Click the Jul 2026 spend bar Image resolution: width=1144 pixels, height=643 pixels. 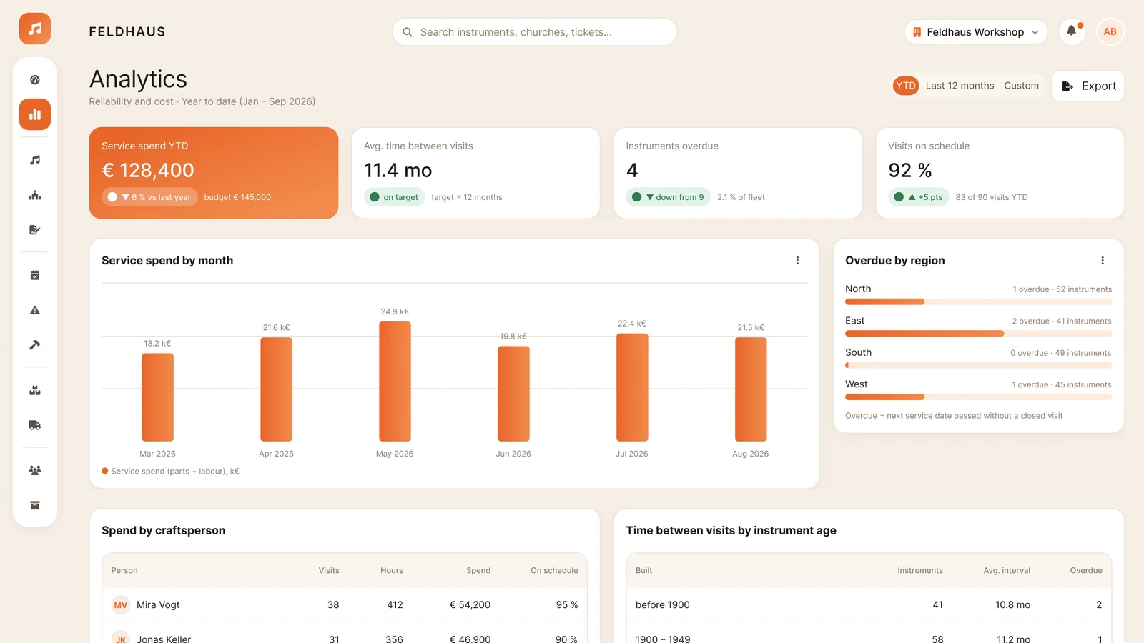(x=632, y=387)
